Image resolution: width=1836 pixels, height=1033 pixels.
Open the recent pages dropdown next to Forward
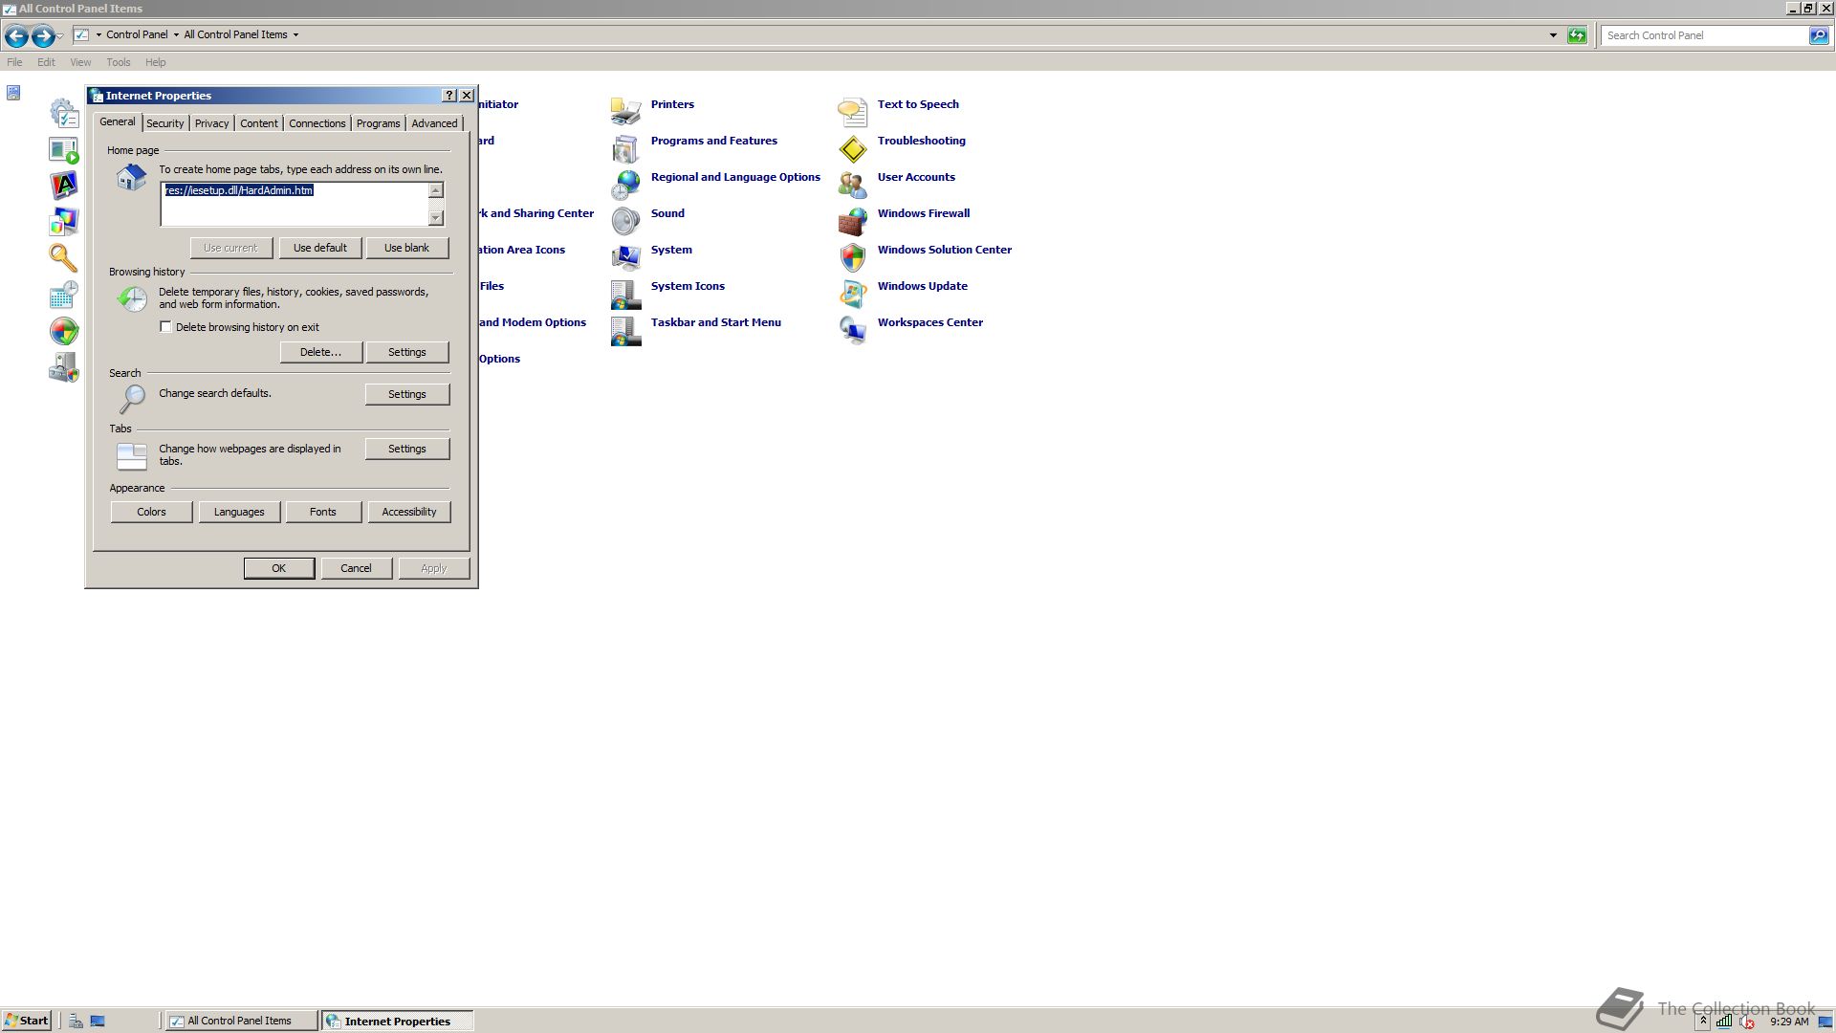click(60, 36)
